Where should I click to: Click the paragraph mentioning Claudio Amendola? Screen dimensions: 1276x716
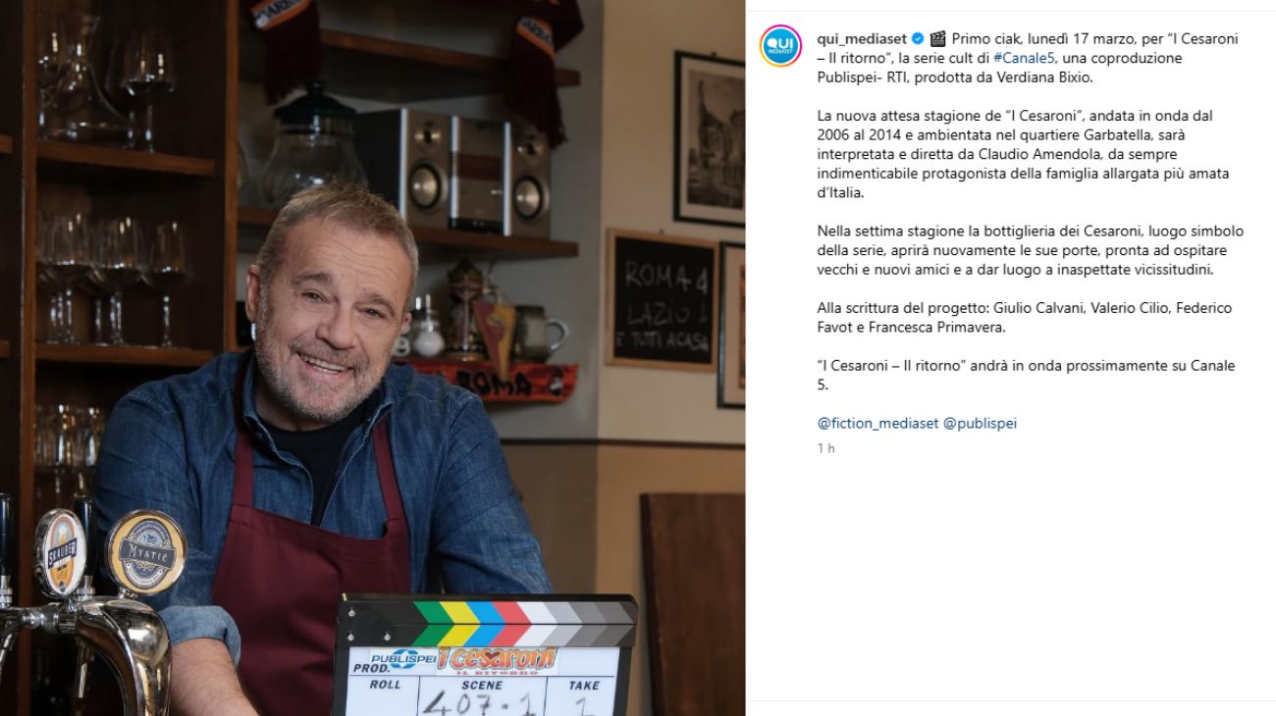tap(1023, 154)
